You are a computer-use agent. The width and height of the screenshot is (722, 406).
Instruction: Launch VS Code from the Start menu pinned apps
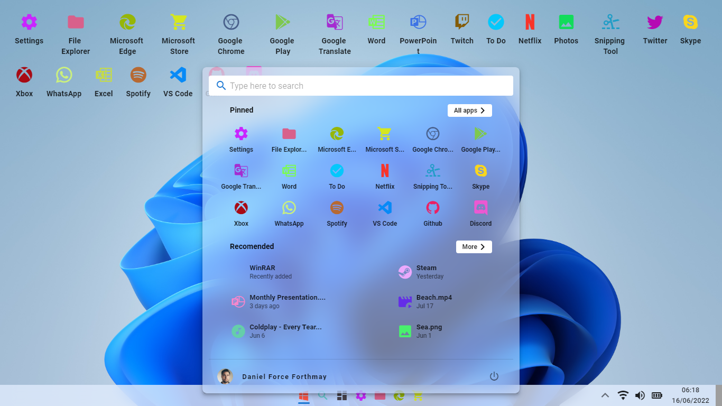[x=385, y=214]
